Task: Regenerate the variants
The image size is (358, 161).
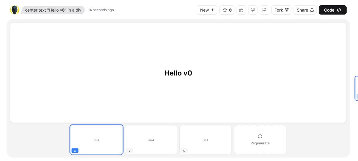Action: pyautogui.click(x=260, y=140)
